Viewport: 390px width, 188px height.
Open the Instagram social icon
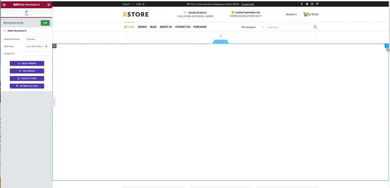(x=312, y=4)
